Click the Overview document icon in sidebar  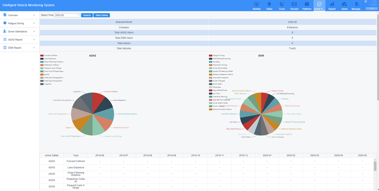pos(5,15)
